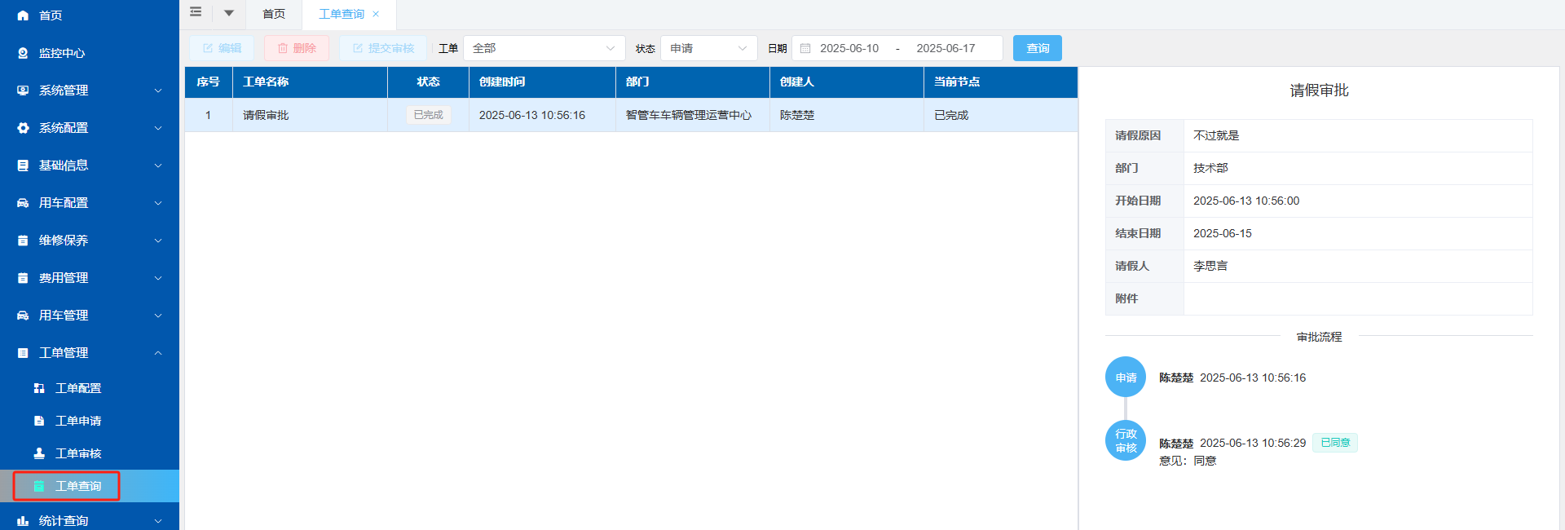Click the 工单申请 document icon
The image size is (1565, 530).
tap(39, 421)
